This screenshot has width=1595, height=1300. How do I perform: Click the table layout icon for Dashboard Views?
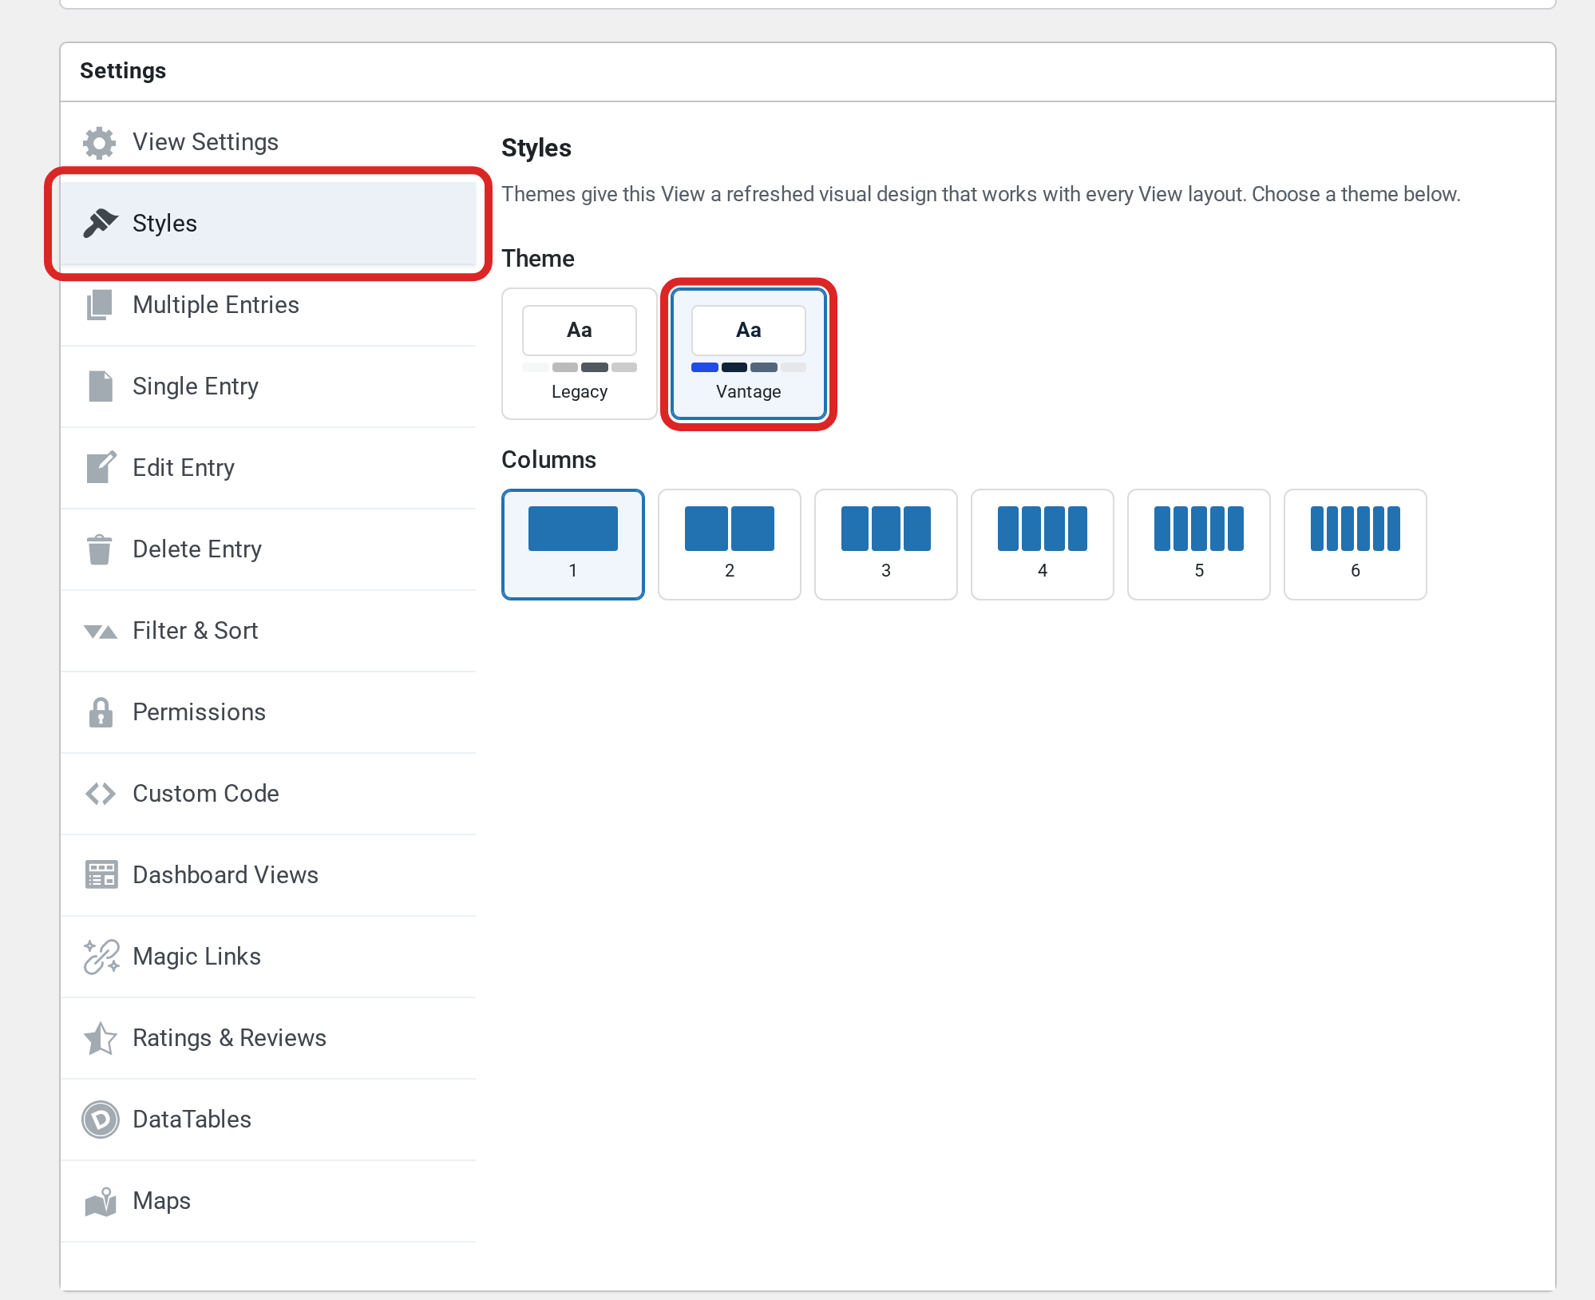pyautogui.click(x=101, y=875)
